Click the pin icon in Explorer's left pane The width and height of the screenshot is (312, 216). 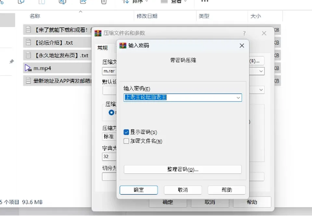coord(12,62)
